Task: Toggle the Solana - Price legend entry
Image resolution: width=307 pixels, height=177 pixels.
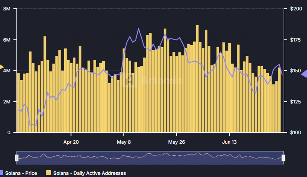Action: point(19,173)
